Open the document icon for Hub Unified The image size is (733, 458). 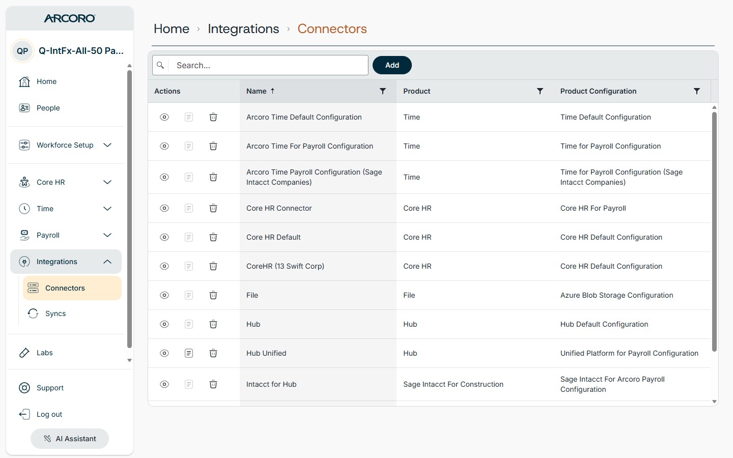189,353
